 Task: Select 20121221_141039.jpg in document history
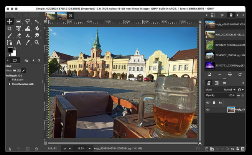[225, 45]
